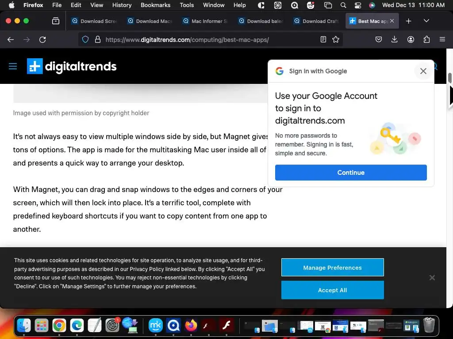
Task: Open the Edit menu
Action: pos(76,5)
